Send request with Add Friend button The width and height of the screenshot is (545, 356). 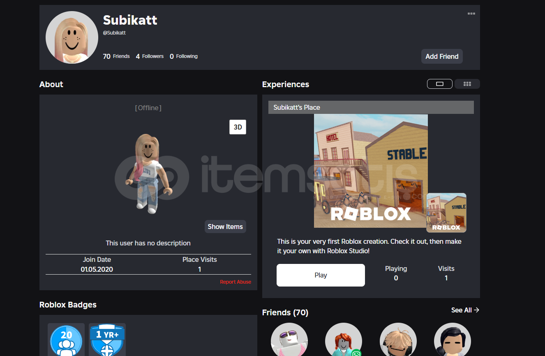(x=442, y=56)
